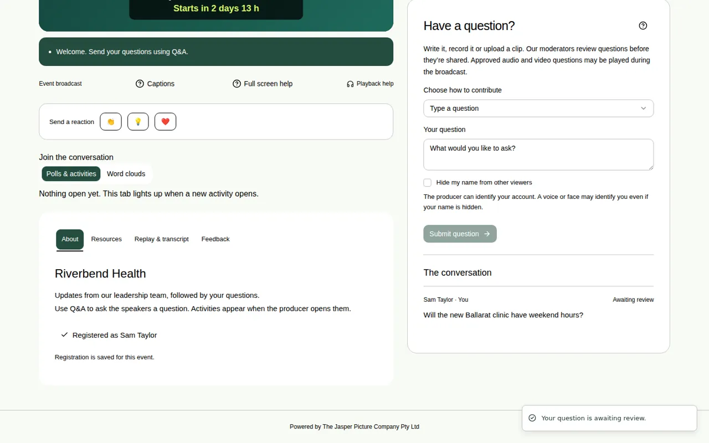Click 'The conversation' heading
This screenshot has height=443, width=709.
(458, 272)
